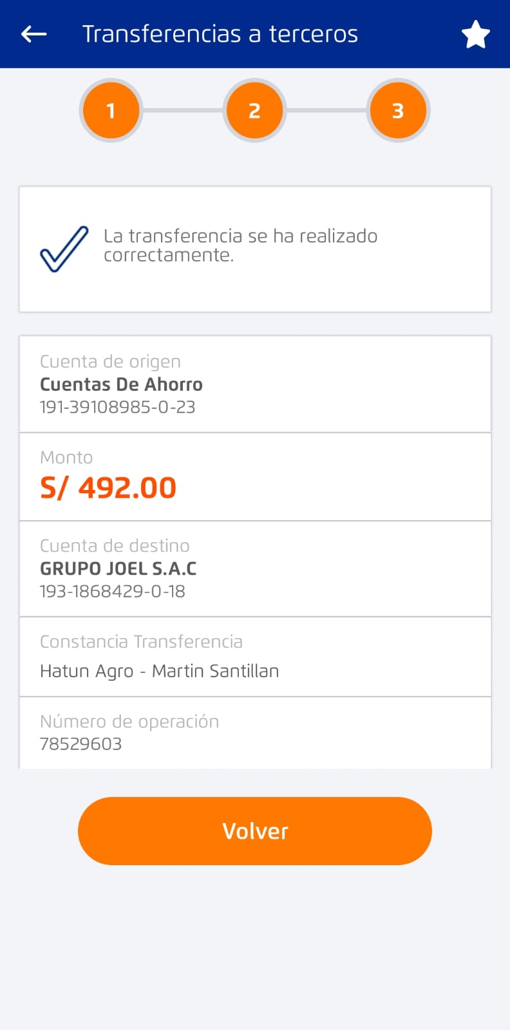510x1030 pixels.
Task: Tap the Cuenta de origen label
Action: (x=110, y=362)
